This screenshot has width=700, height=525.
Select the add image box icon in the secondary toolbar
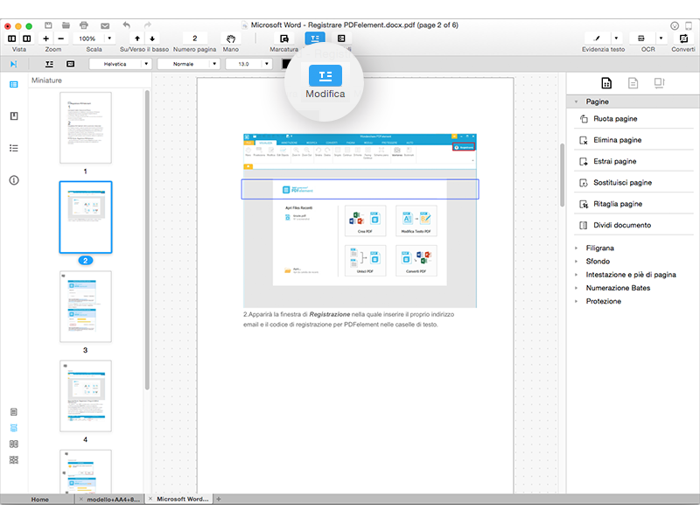[71, 64]
